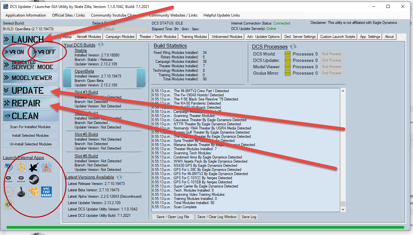This screenshot has height=235, width=413.
Task: Refresh the DCS Processes panel
Action: pyautogui.click(x=293, y=47)
